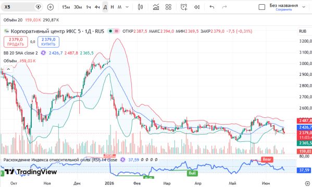Open the chart layout templates grid icon
The image size is (312, 187).
coord(168,7)
